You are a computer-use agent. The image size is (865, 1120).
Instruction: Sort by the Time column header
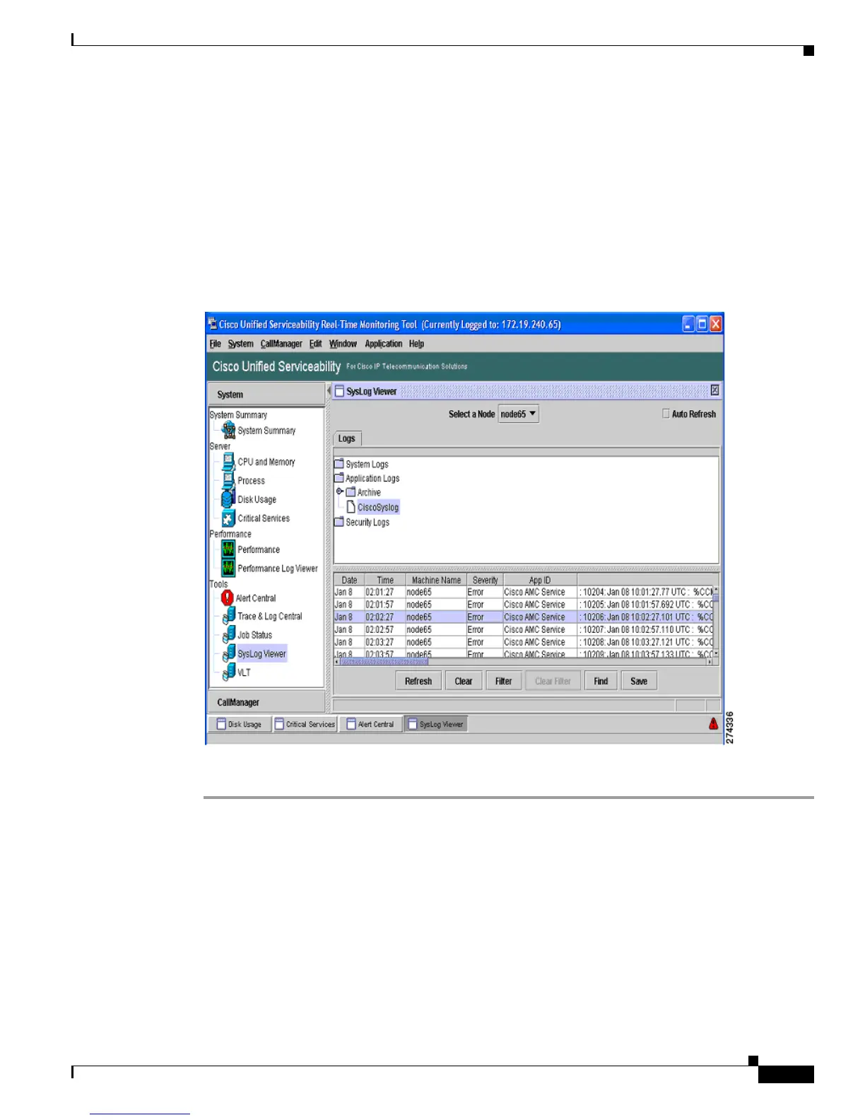385,580
